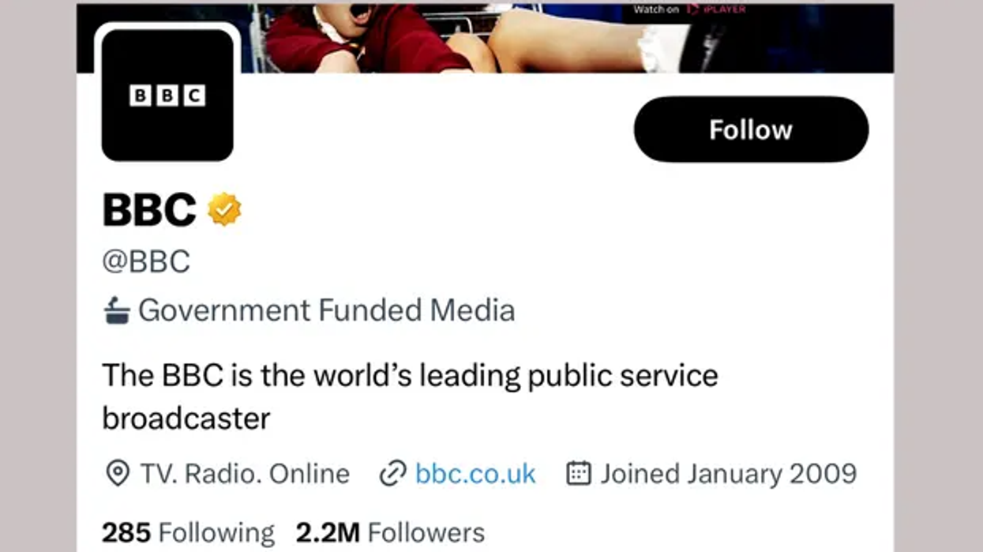View the 285 Following list

(188, 534)
